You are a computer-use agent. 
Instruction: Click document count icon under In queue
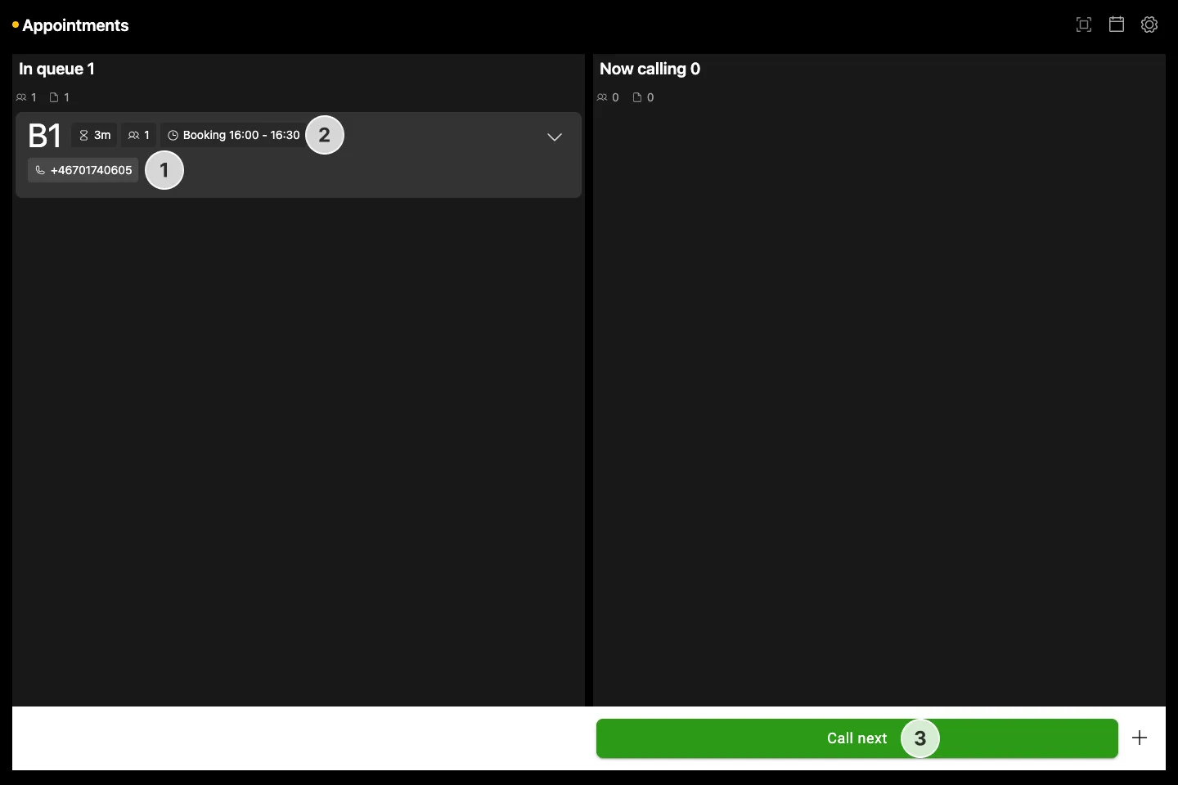click(x=54, y=97)
